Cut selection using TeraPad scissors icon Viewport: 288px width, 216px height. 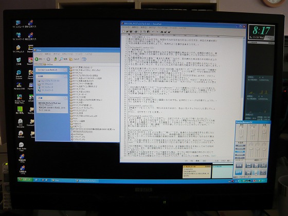tap(141, 31)
